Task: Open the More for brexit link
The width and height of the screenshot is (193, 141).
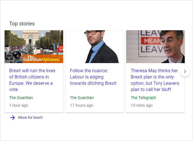Action: 30,118
